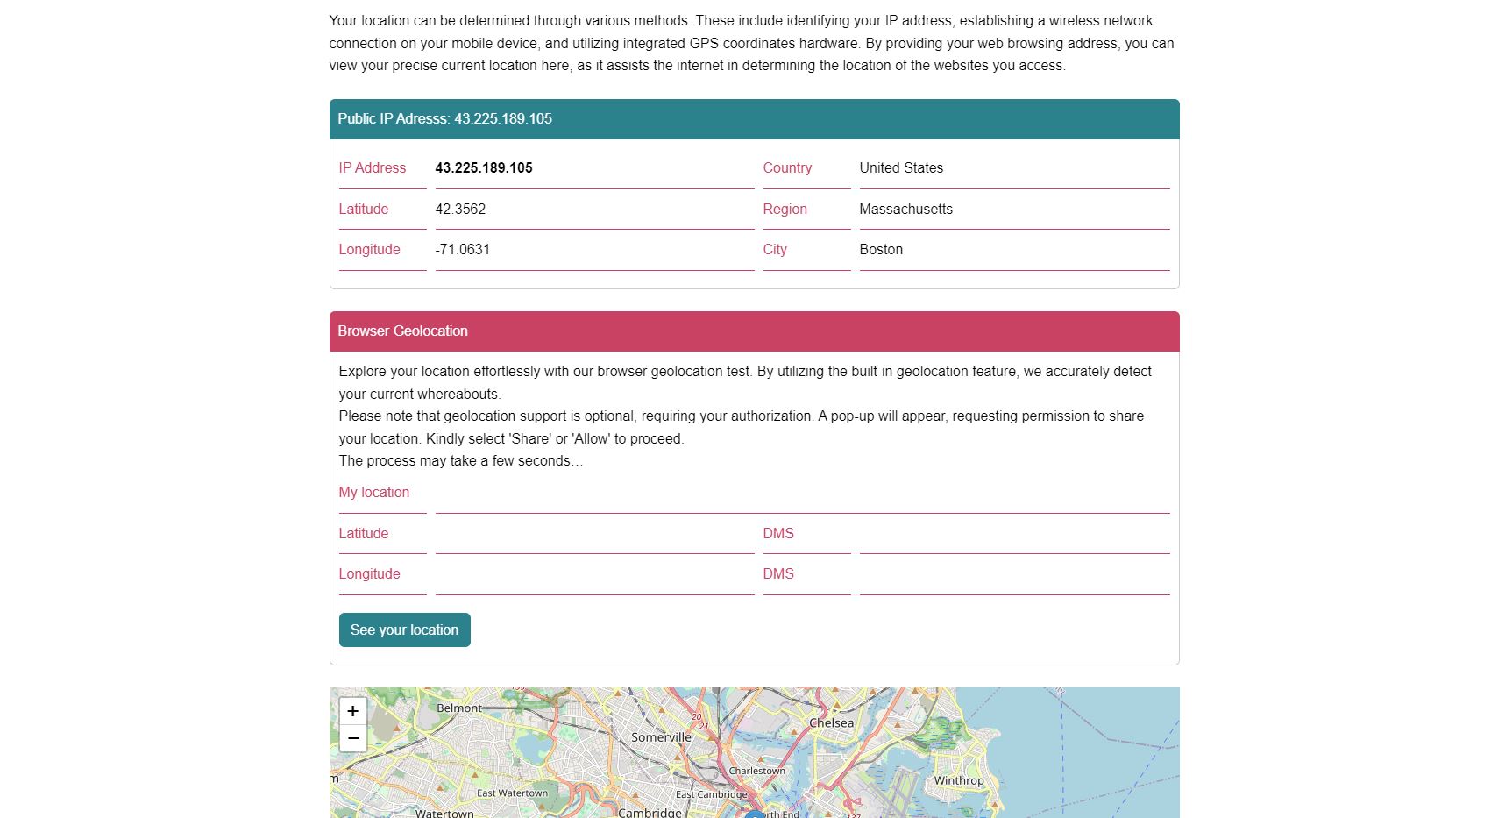Click the Browser Geolocation header
The height and width of the screenshot is (818, 1491).
[x=754, y=331]
